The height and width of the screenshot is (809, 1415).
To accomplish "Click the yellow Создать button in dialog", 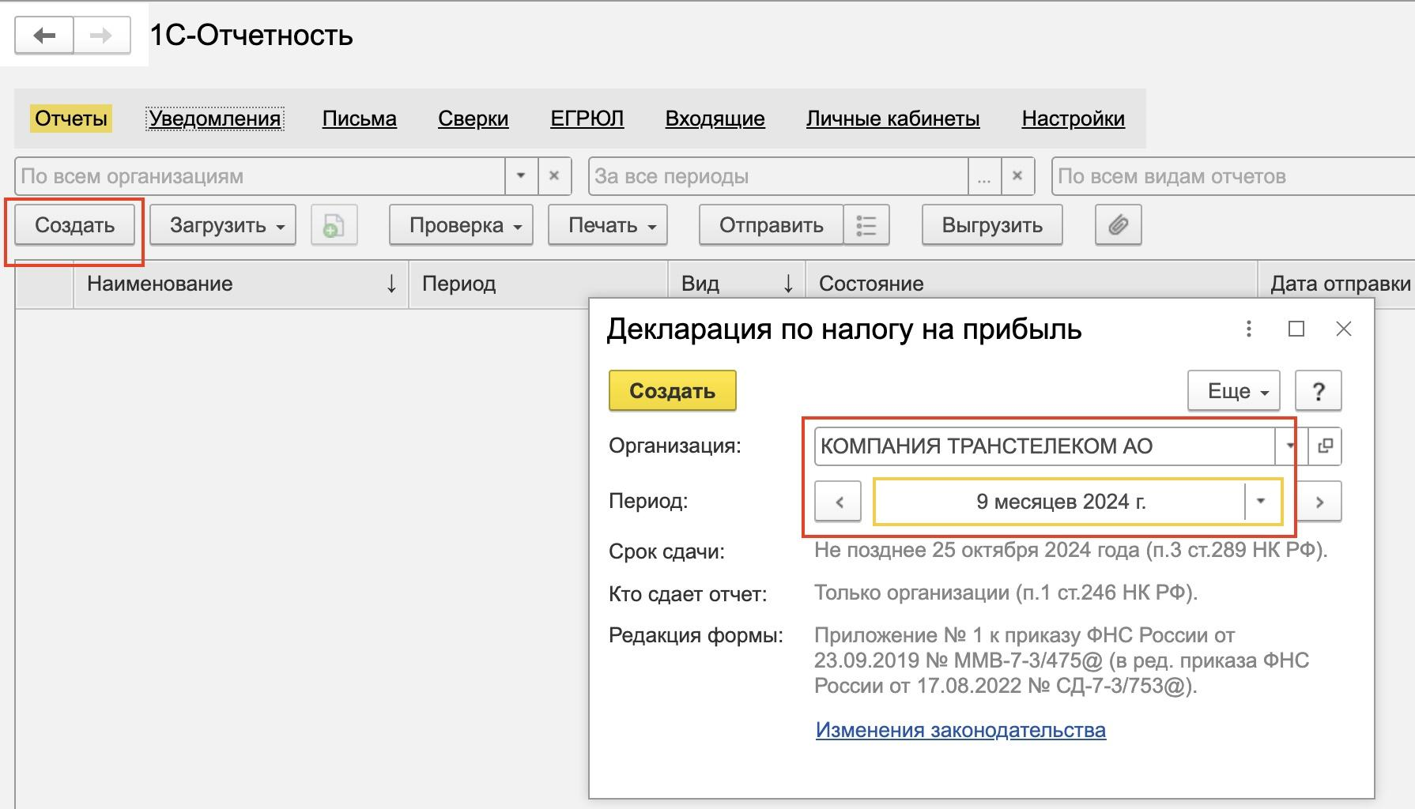I will 673,391.
